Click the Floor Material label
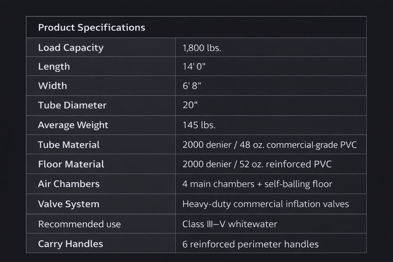 (71, 164)
